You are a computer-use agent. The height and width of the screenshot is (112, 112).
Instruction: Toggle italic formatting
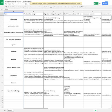point(46,7)
